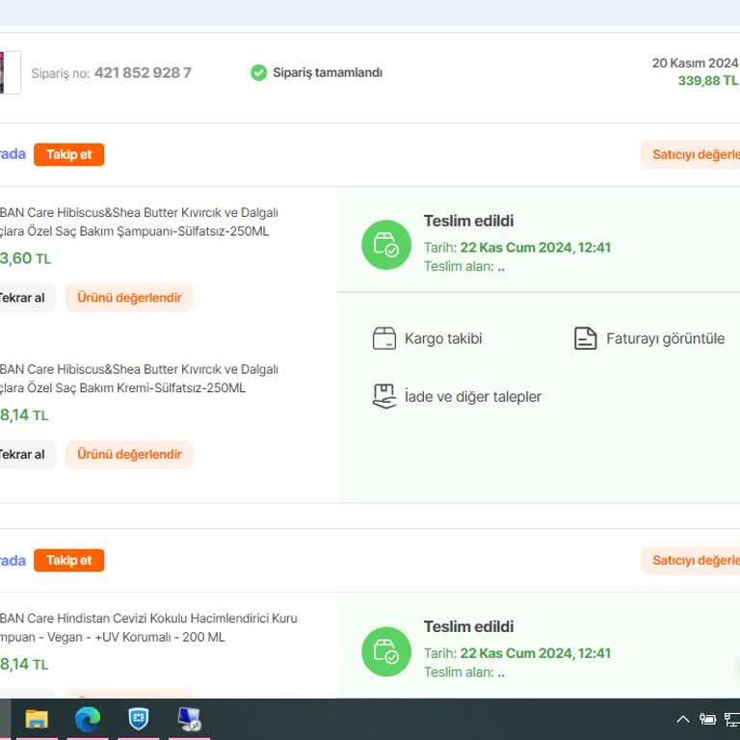
Task: Open the order product thumbnail beside Sipariş no
Action: [10, 72]
